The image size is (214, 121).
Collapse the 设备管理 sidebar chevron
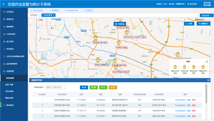[x=24, y=71]
